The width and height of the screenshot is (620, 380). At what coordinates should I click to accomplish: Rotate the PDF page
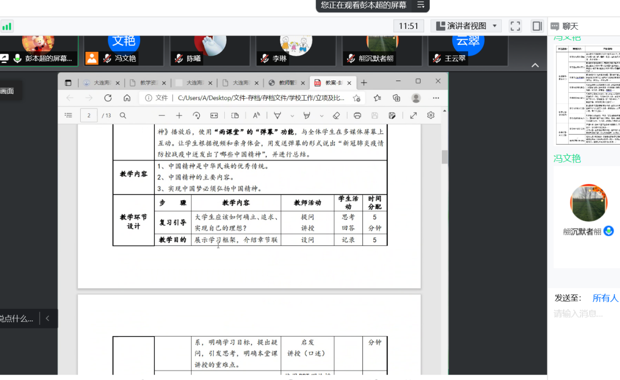(x=196, y=115)
